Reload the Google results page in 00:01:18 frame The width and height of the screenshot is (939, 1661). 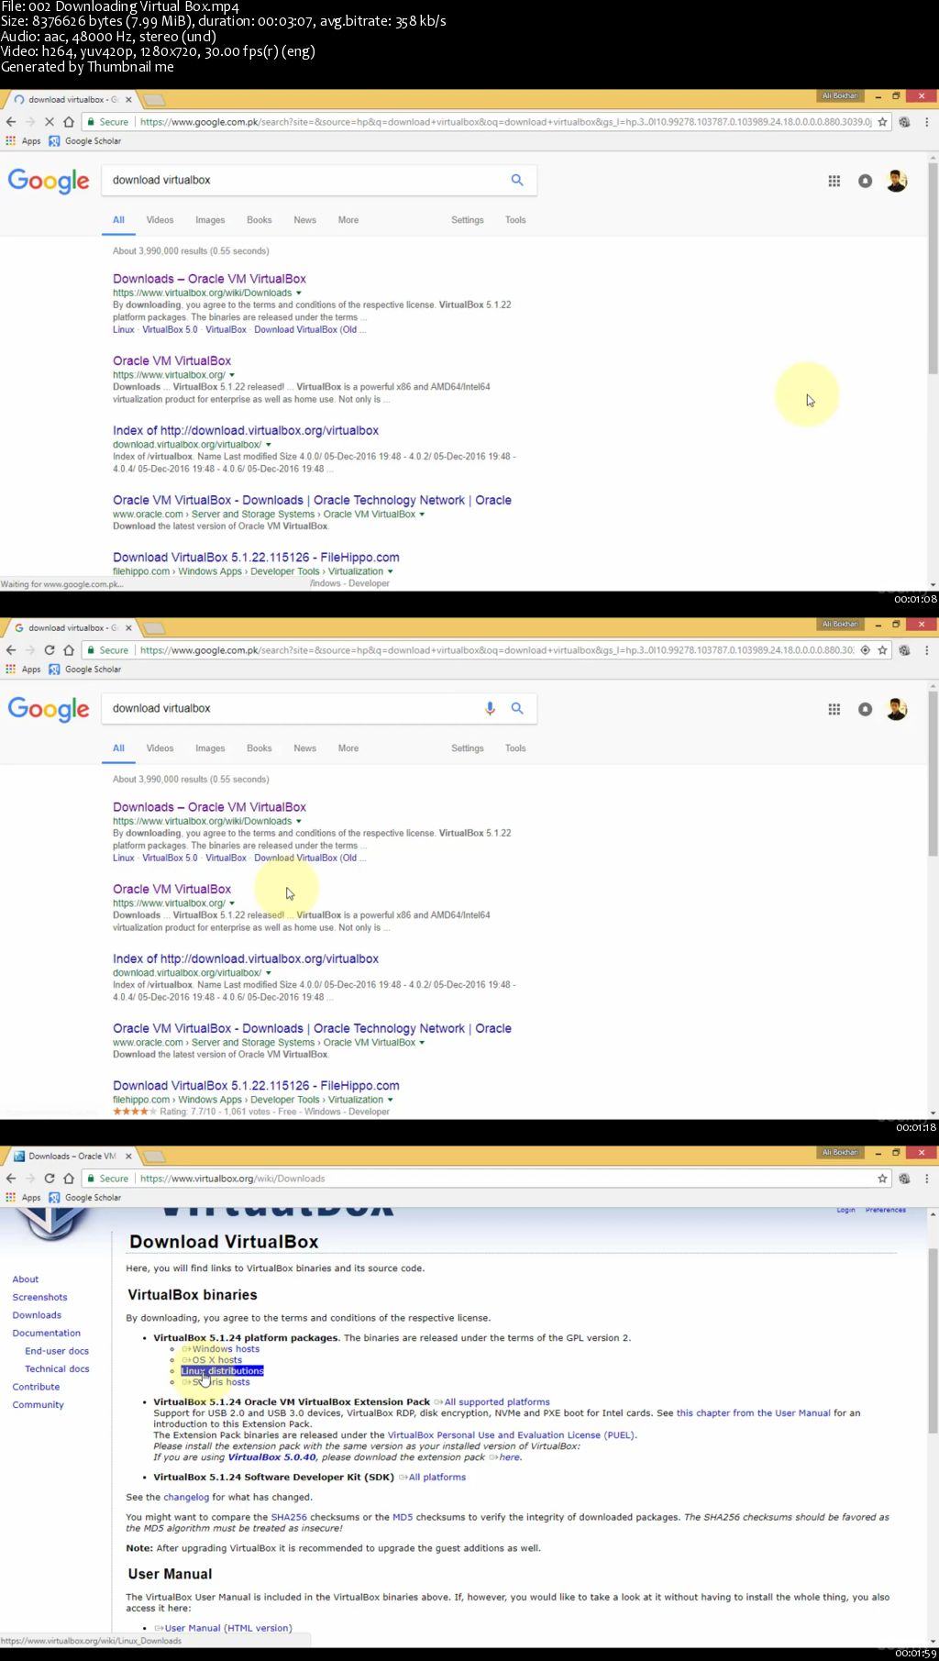(x=50, y=649)
